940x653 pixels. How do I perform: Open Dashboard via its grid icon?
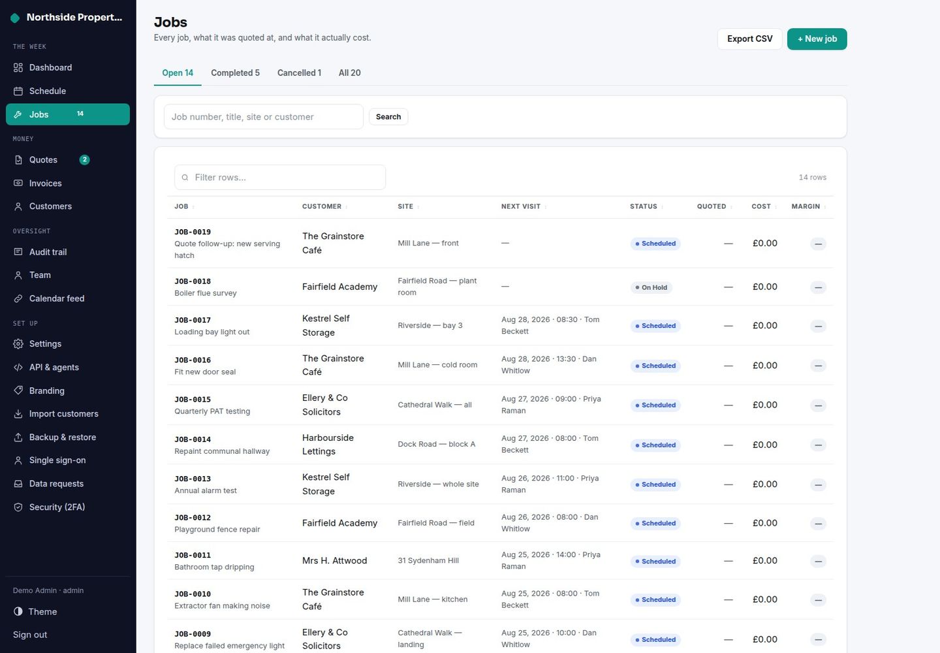[18, 68]
